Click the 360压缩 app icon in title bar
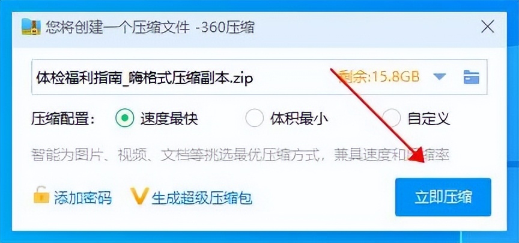The width and height of the screenshot is (519, 243). pos(31,26)
